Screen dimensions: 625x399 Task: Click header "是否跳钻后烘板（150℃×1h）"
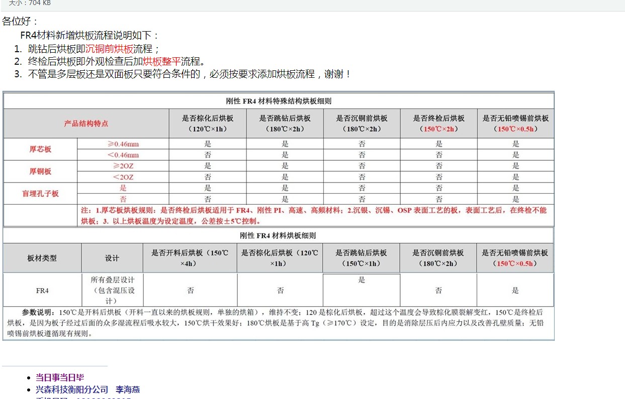click(361, 258)
